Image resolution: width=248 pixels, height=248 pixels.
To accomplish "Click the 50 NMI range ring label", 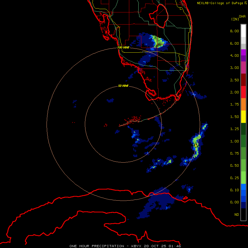I will [x=123, y=86].
